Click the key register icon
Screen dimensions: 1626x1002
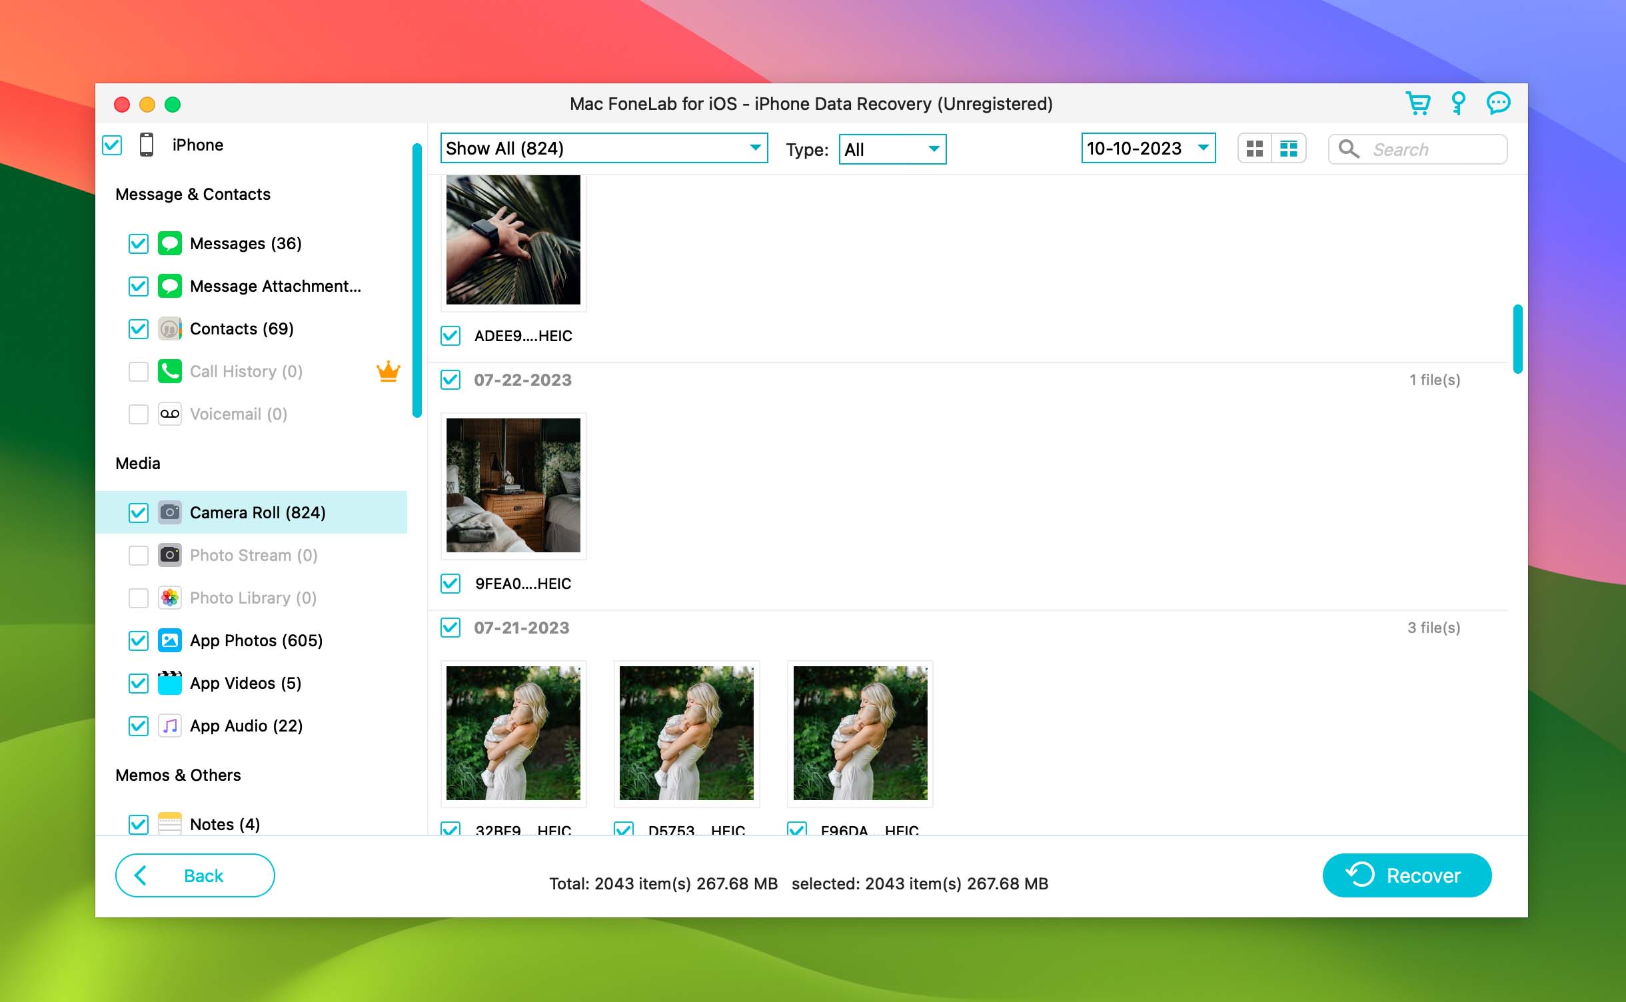point(1458,103)
